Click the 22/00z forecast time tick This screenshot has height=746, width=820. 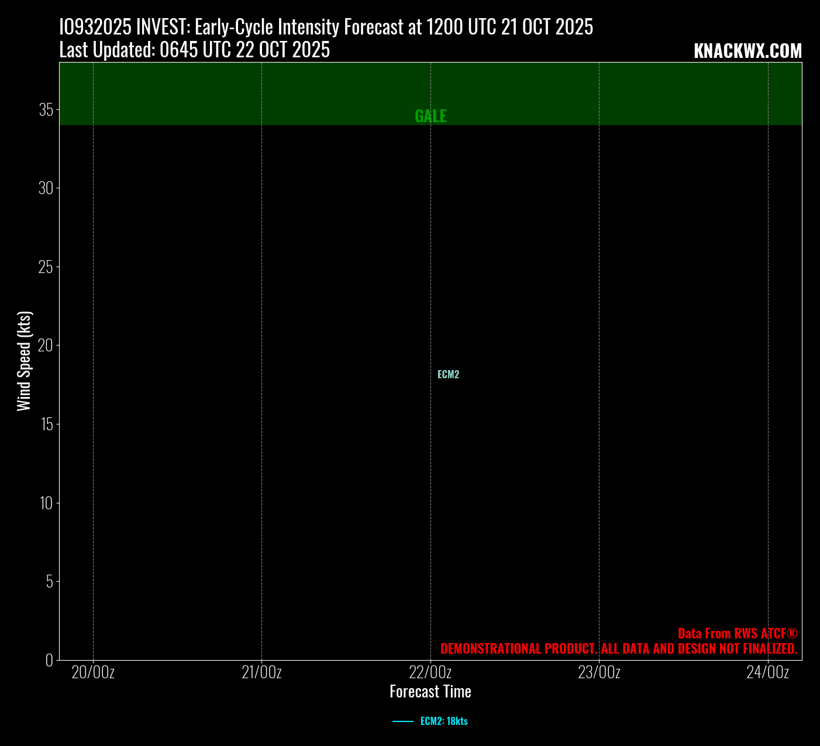coord(430,672)
